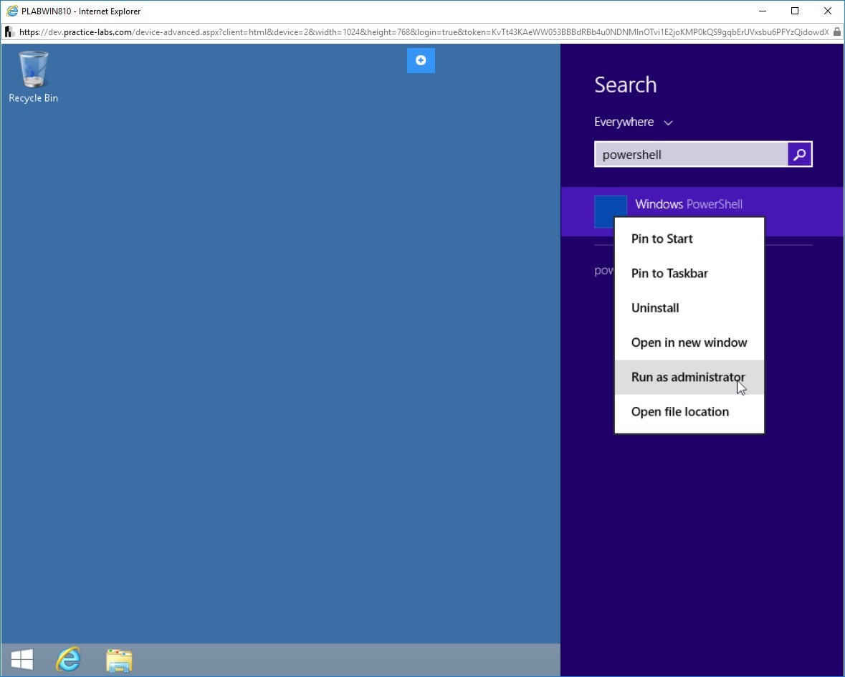The width and height of the screenshot is (845, 677).
Task: Click the magnifier search button
Action: (x=800, y=155)
